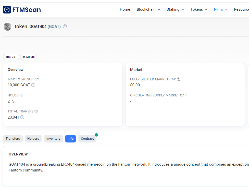This screenshot has width=249, height=187.
Task: Click the MAX TOTAL SUPPLY label
Action: point(23,79)
